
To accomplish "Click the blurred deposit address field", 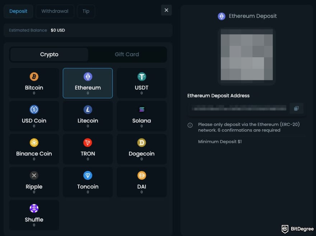I will tap(239, 109).
